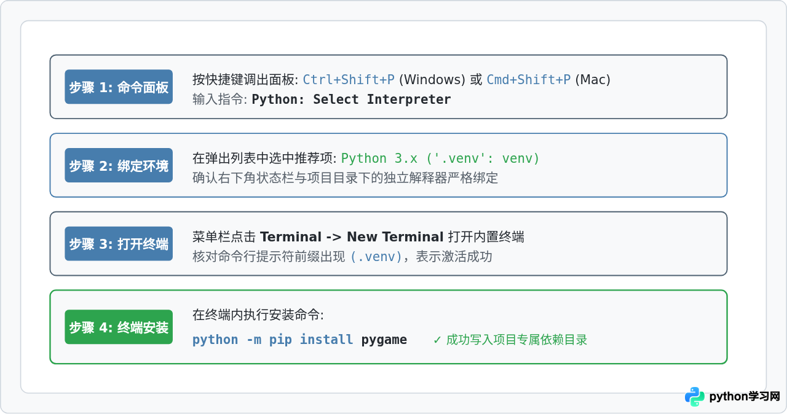
Task: Click the pygame package name
Action: click(x=384, y=340)
